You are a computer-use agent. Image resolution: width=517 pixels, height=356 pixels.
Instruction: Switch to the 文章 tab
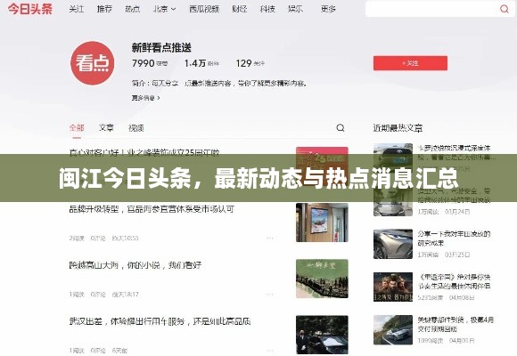pos(106,128)
